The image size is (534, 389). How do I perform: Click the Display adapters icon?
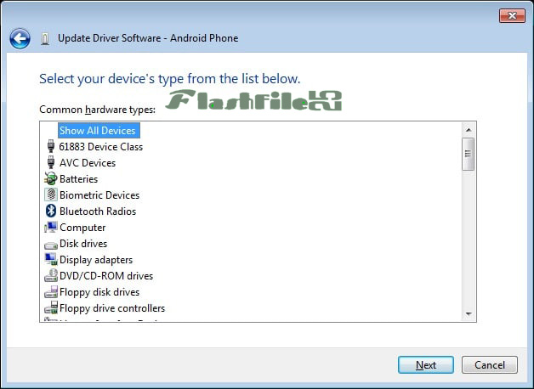click(51, 259)
